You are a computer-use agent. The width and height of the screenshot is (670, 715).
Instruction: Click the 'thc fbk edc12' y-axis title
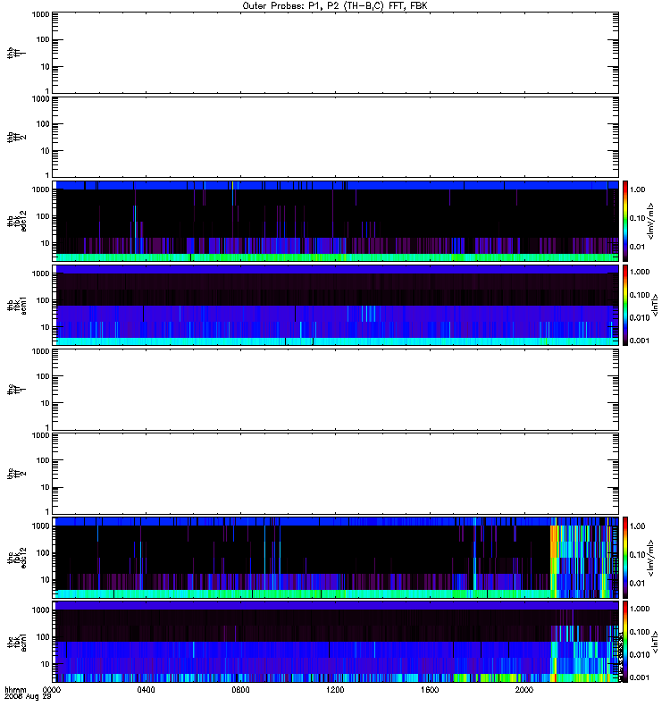click(17, 557)
